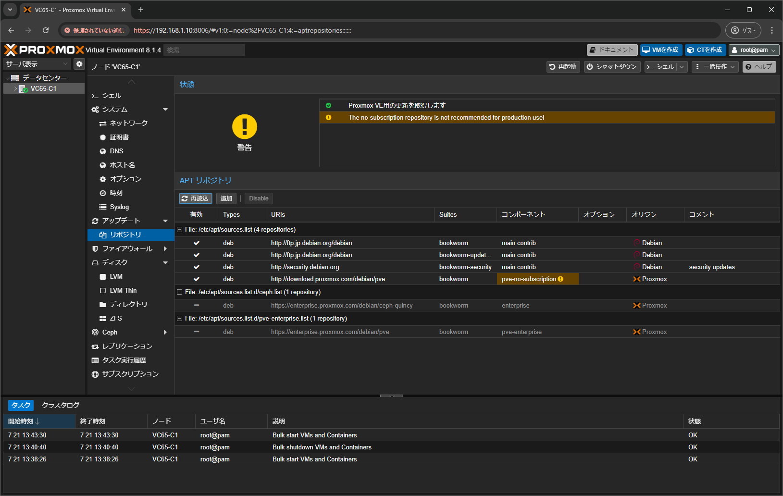Viewport: 783px width, 496px height.
Task: Collapse pve-enterprise.list repository group
Action: [x=180, y=319]
